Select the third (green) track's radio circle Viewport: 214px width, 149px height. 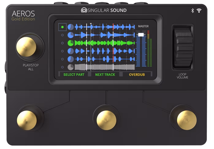(x=62, y=43)
